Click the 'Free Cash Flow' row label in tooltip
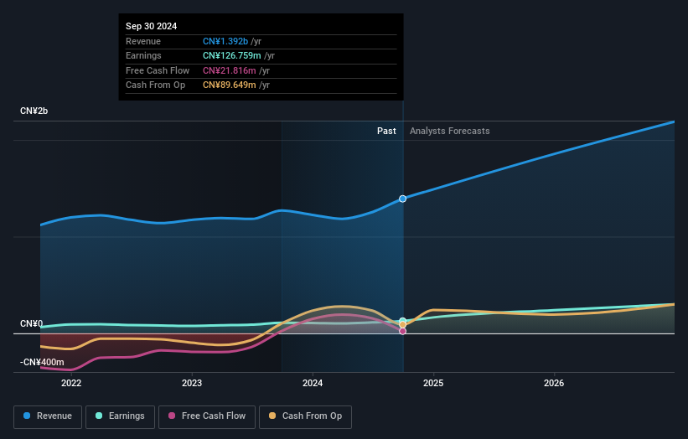This screenshot has height=439, width=688. tap(158, 70)
